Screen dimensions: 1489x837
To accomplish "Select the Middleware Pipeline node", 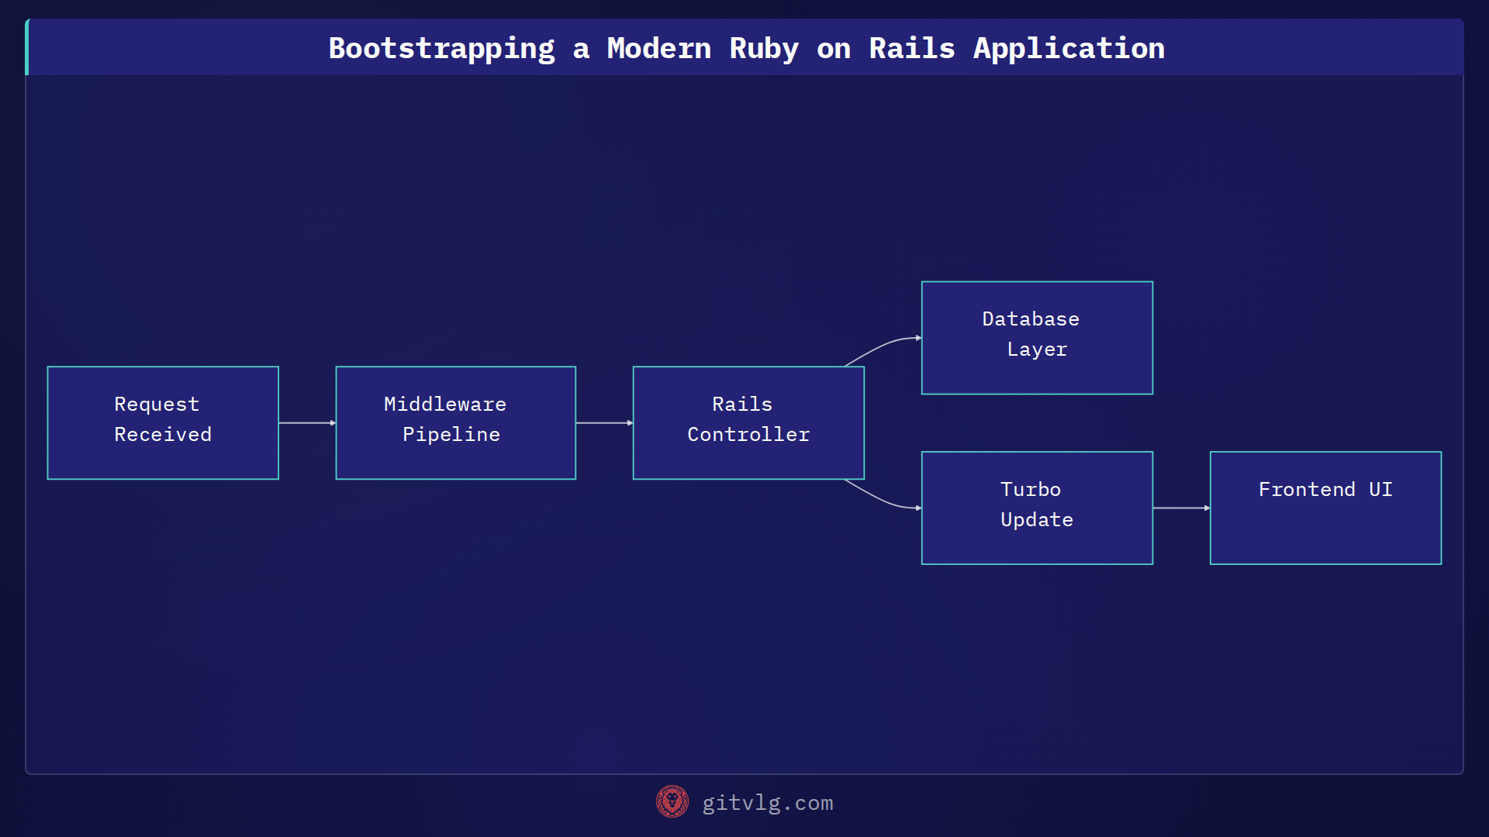I will [x=456, y=423].
